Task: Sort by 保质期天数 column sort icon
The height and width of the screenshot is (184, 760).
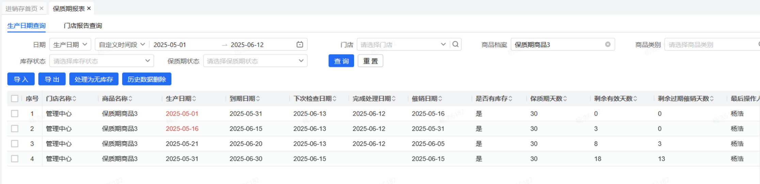Action: pos(565,98)
